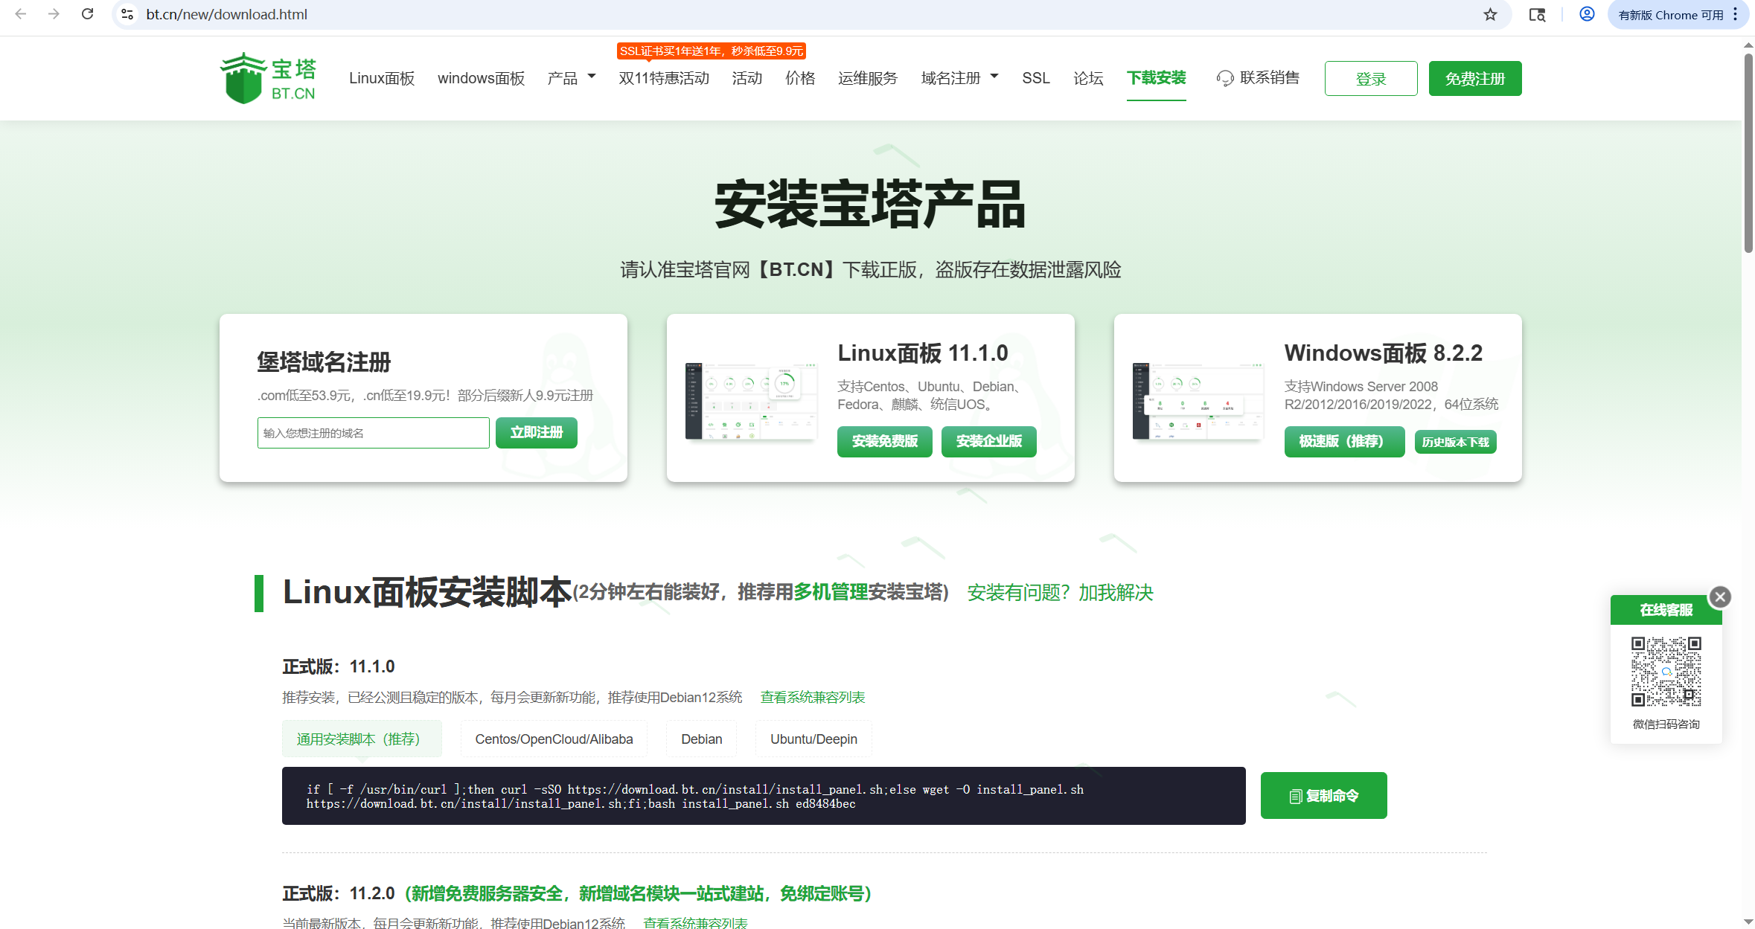
Task: Click the 安装免费版 button
Action: pos(884,441)
